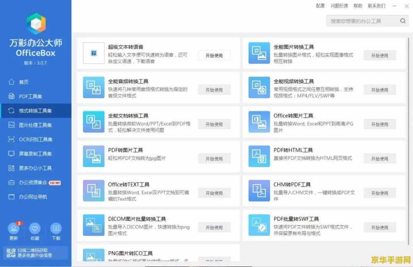413x267 pixels.
Task: Click 开始使用 for PDF转HTML工具
Action: (x=380, y=158)
